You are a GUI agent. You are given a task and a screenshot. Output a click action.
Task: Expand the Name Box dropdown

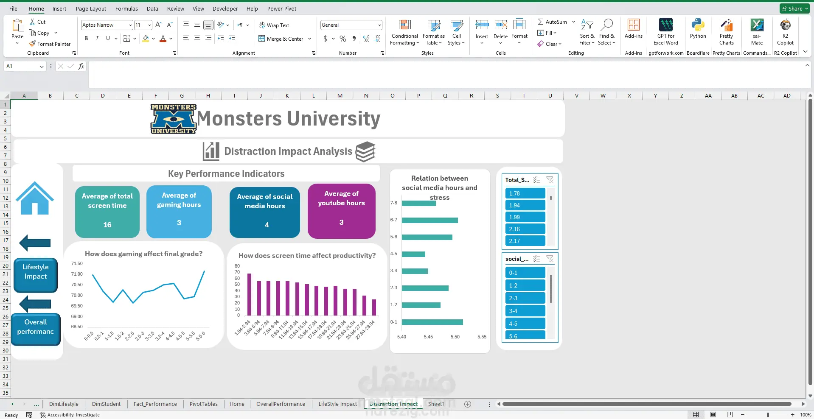(42, 66)
